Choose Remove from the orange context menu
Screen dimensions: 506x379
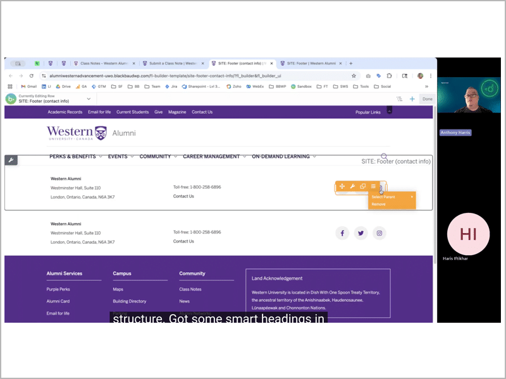(379, 204)
